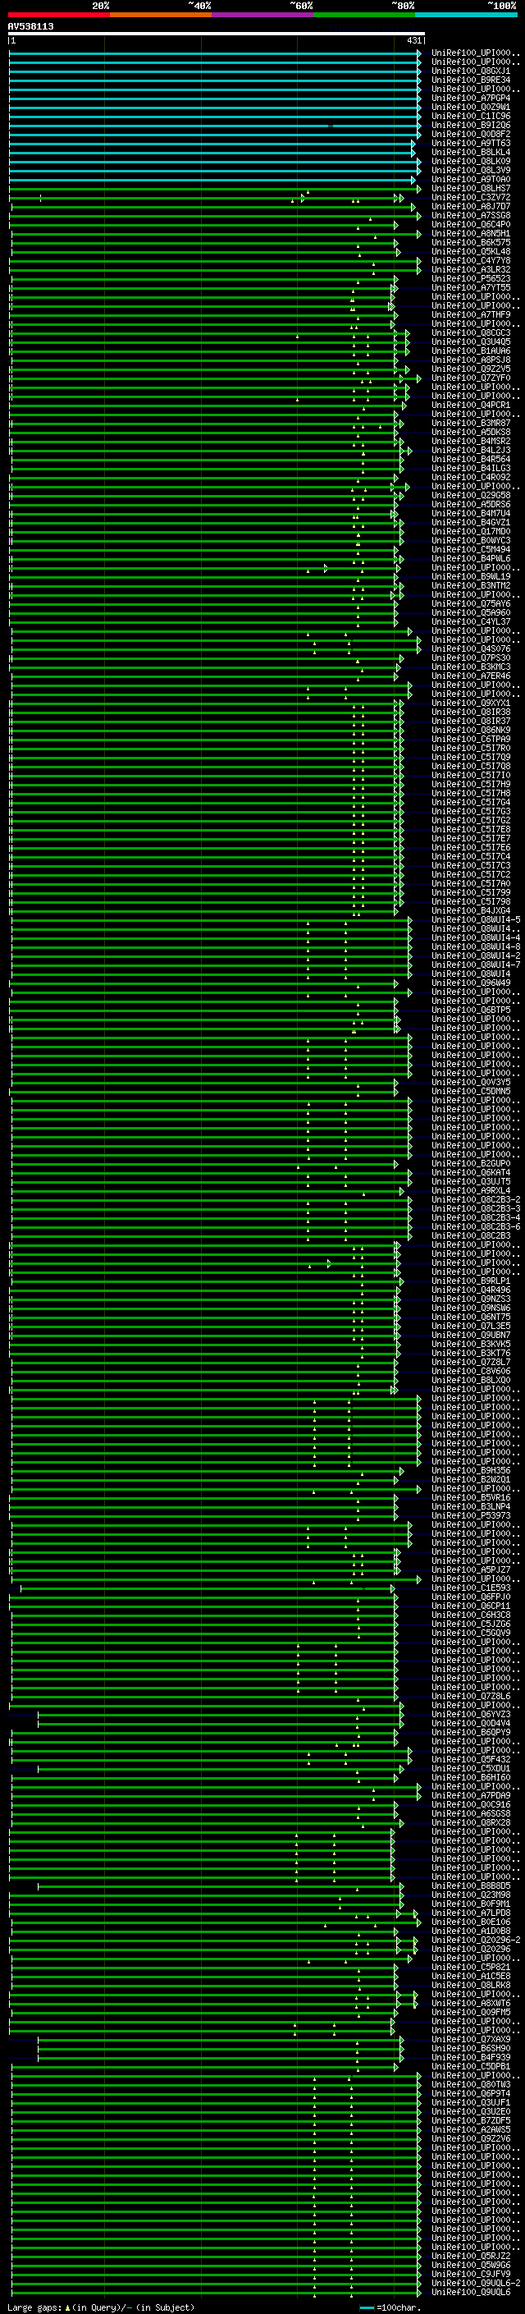Image resolution: width=525 pixels, height=2314 pixels.
Task: Select the green ~80% legend segment
Action: coord(364,15)
